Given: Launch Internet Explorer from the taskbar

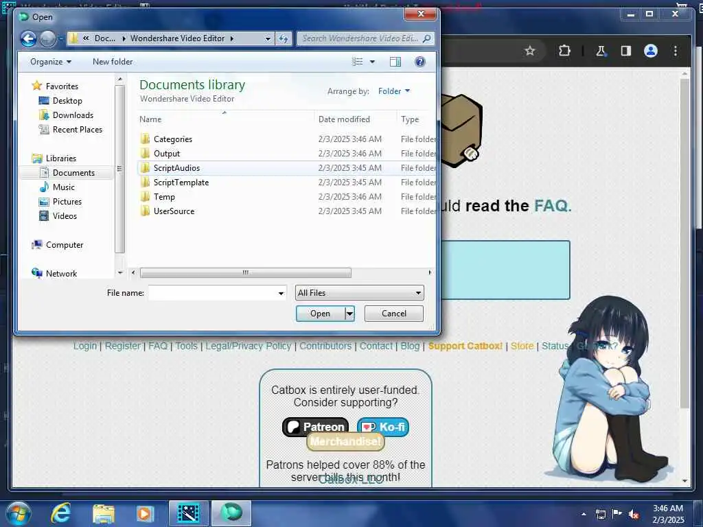Looking at the screenshot, I should click(60, 513).
